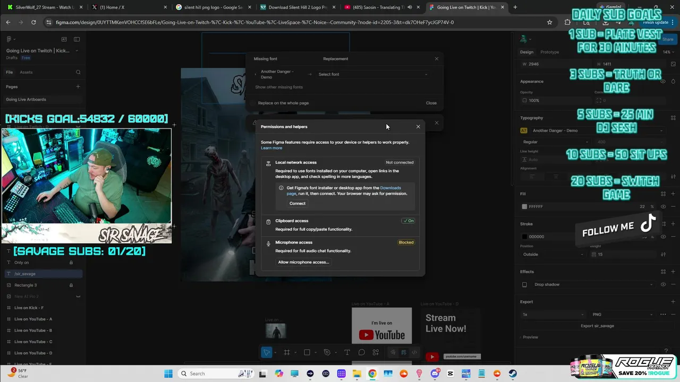Select the Text tool

tap(347, 352)
